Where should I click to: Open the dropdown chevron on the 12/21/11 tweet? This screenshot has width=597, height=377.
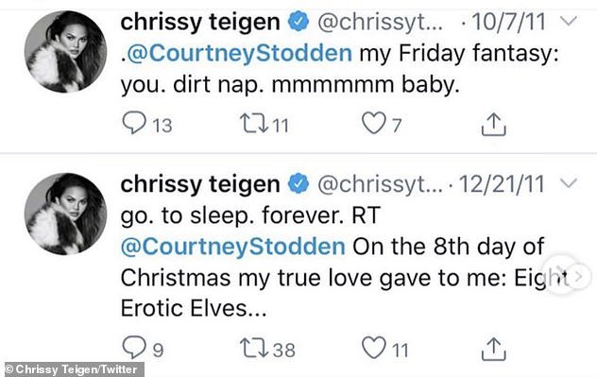(x=570, y=183)
